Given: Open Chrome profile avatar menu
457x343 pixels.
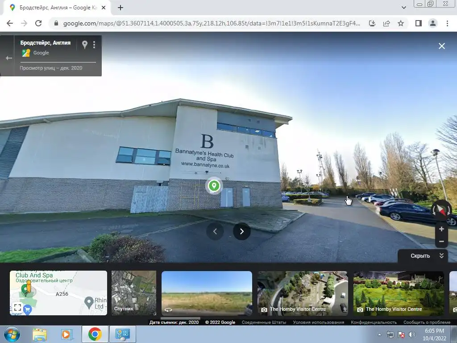Looking at the screenshot, I should coord(433,23).
